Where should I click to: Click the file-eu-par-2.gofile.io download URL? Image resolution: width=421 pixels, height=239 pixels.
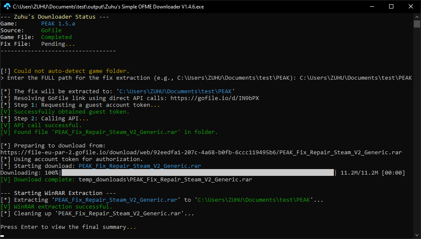click(x=201, y=152)
